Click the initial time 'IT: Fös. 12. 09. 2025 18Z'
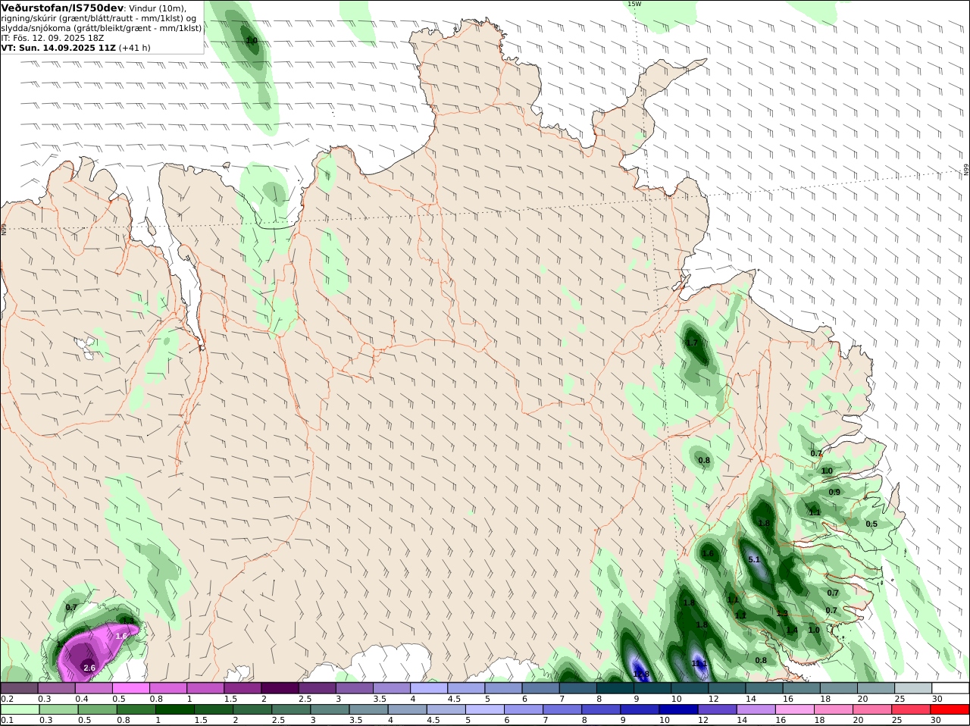This screenshot has width=970, height=726. tap(52, 37)
